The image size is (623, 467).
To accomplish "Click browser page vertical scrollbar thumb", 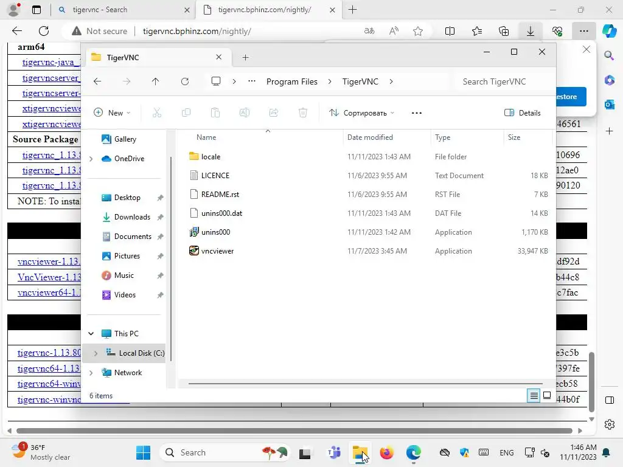I will click(591, 382).
